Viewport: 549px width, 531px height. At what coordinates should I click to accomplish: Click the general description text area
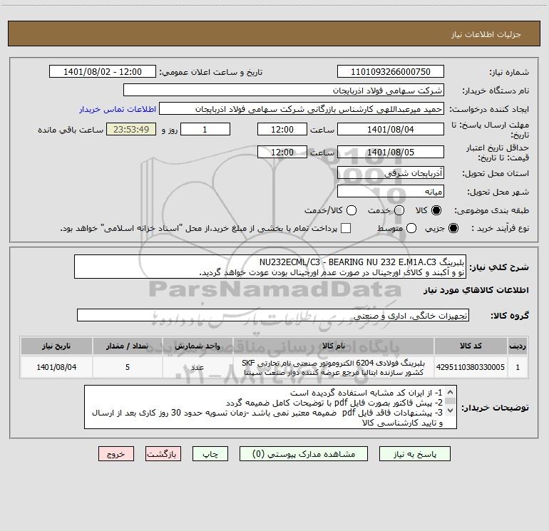click(270, 267)
